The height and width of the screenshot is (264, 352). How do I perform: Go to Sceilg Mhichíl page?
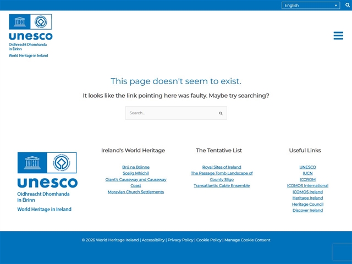coord(136,173)
